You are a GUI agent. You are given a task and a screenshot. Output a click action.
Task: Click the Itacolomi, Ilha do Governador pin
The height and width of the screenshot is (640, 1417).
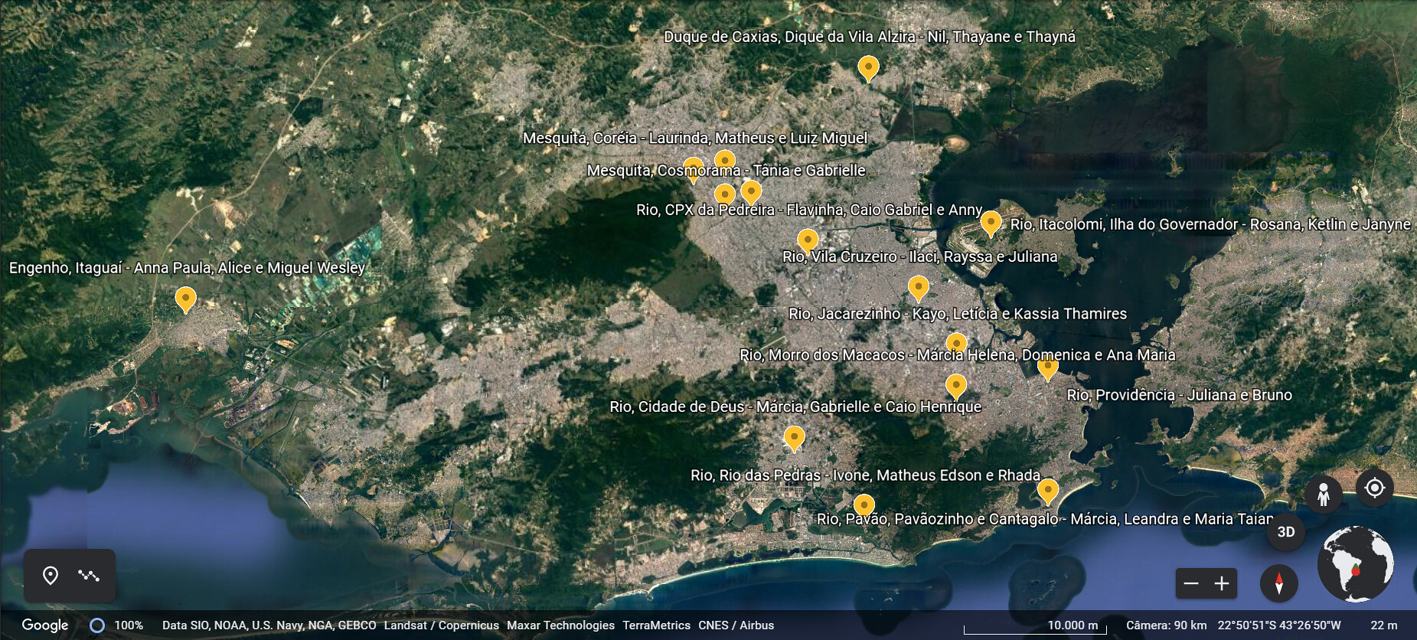point(991,223)
